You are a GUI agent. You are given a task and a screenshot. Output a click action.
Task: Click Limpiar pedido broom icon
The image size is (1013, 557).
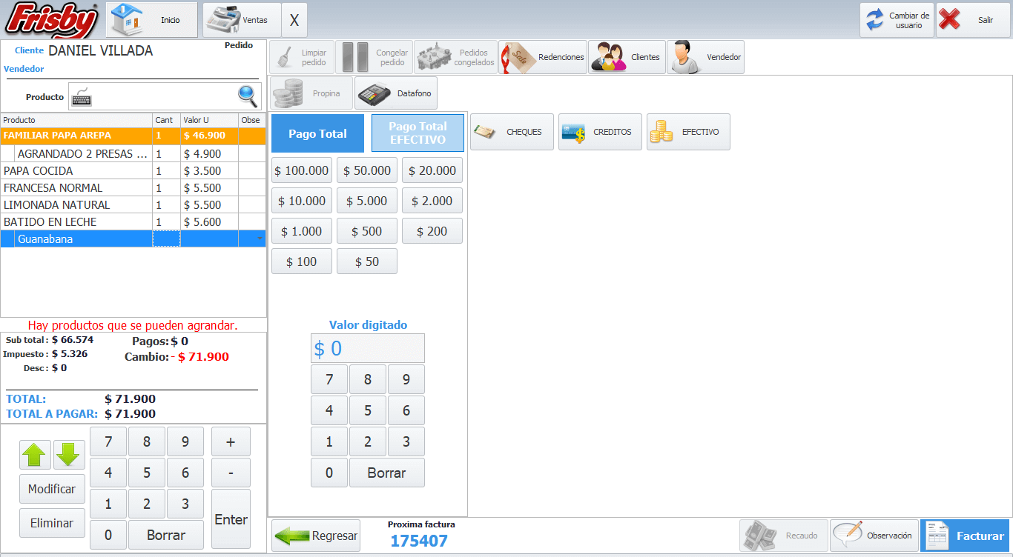[x=301, y=57]
